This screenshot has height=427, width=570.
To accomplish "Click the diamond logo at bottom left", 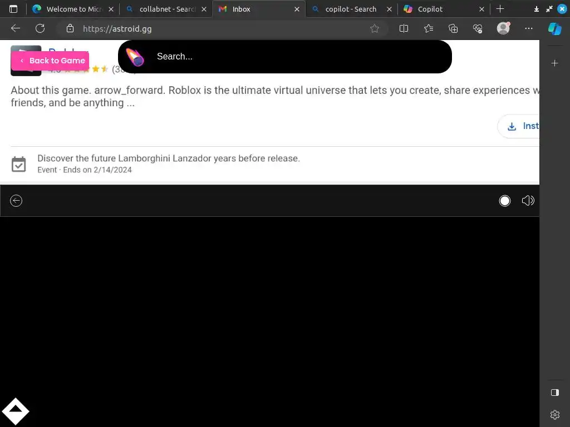I will (15, 412).
